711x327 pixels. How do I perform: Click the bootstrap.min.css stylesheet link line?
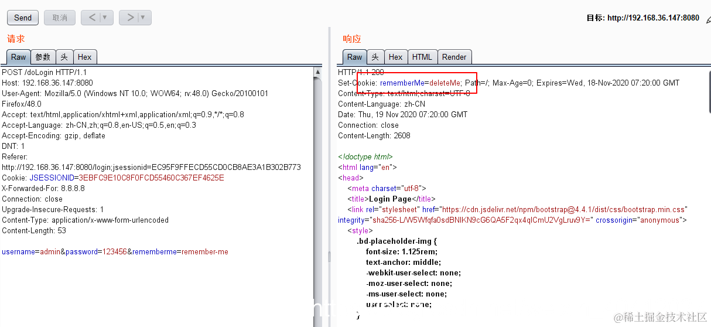tap(517, 209)
